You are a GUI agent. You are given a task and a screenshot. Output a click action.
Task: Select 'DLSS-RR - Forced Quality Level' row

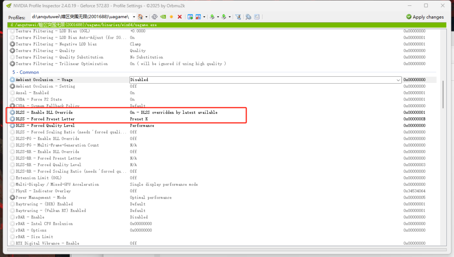click(223, 165)
